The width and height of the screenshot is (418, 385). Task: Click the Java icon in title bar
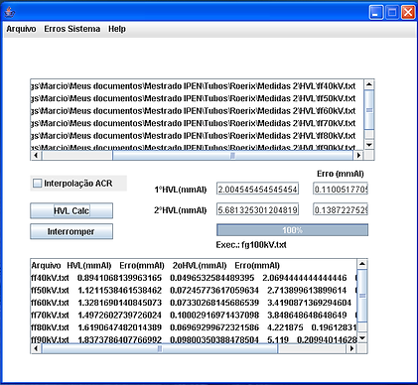(10, 12)
